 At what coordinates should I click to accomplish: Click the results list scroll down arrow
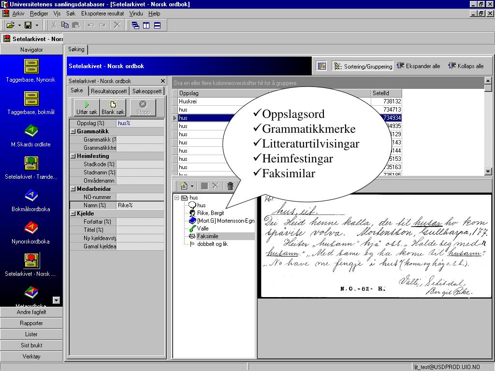(488, 171)
